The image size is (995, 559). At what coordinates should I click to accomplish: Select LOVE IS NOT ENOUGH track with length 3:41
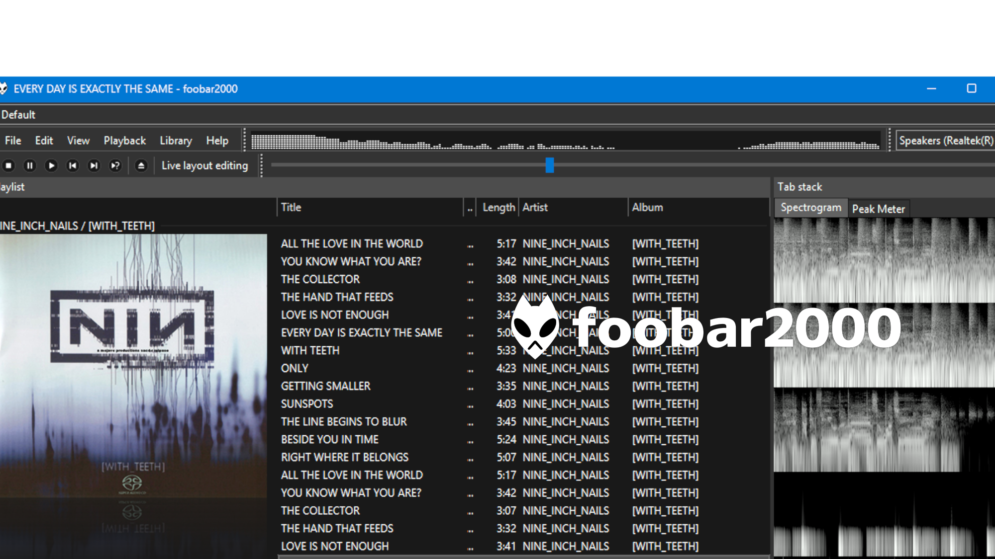tap(523, 546)
